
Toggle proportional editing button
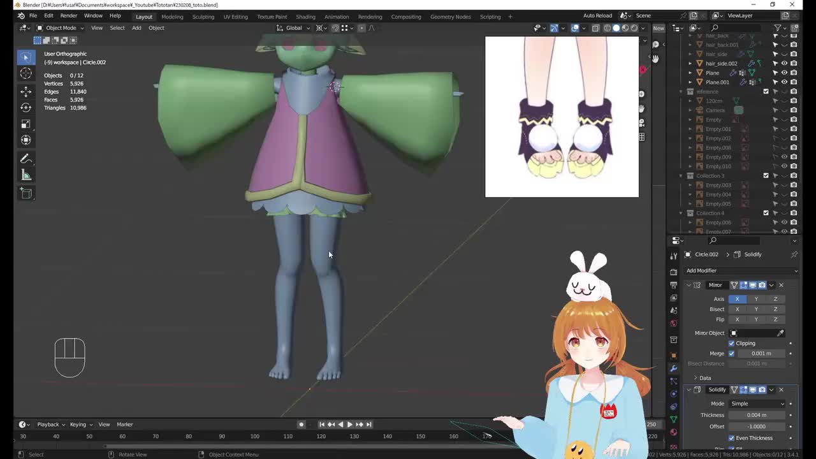click(x=361, y=28)
